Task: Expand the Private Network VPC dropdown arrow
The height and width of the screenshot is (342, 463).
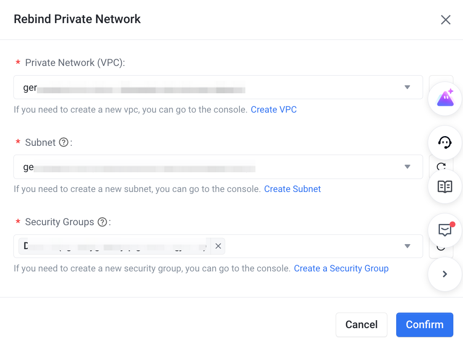Action: click(407, 87)
